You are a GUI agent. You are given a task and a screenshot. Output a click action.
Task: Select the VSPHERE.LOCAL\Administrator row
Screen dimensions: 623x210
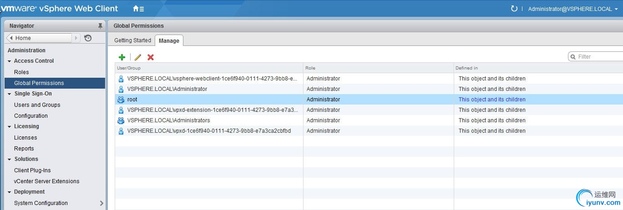click(x=369, y=89)
